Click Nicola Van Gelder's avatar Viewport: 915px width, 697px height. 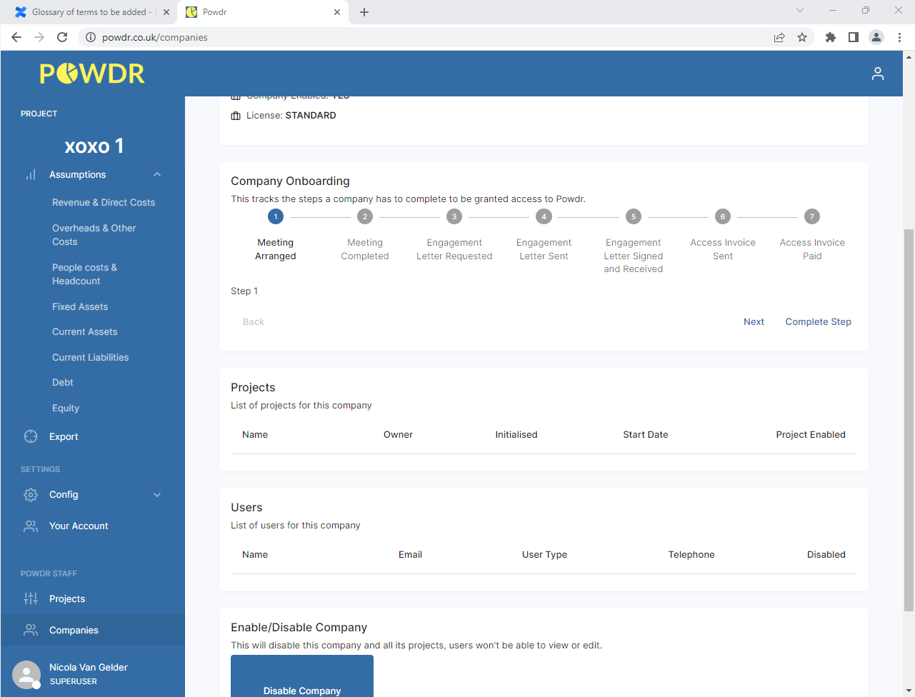[26, 674]
